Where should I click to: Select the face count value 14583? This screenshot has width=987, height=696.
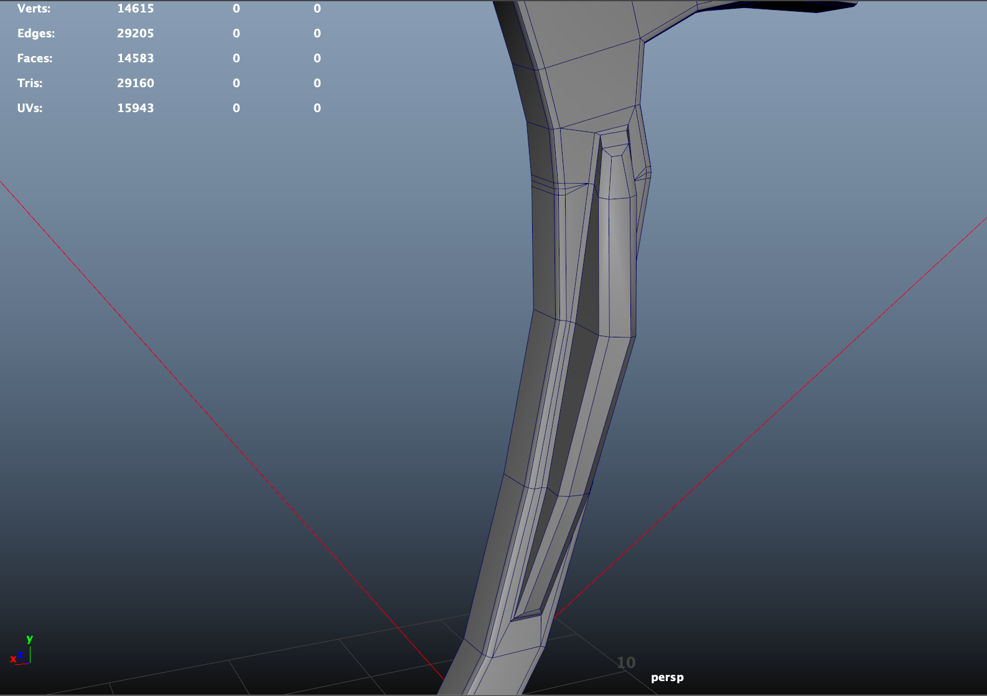pos(135,59)
